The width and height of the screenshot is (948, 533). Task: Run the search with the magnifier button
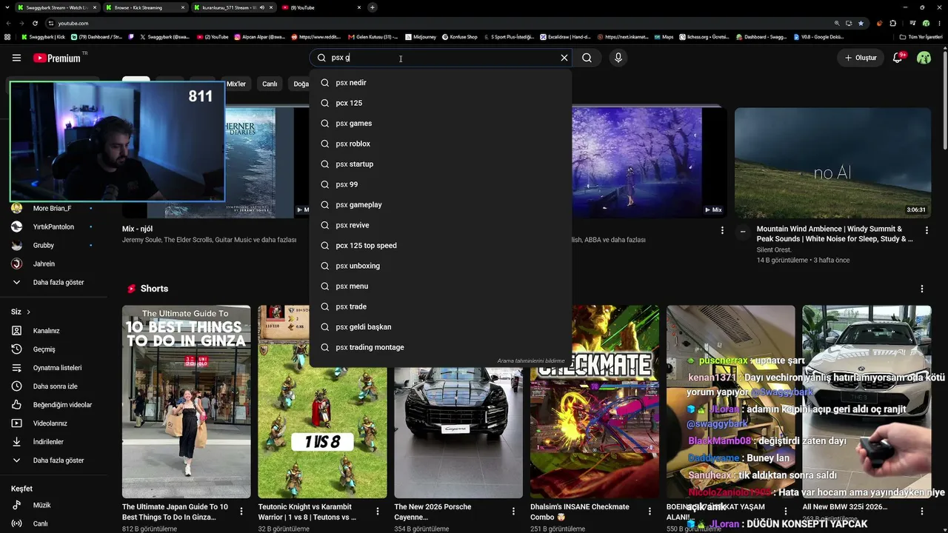pyautogui.click(x=587, y=58)
